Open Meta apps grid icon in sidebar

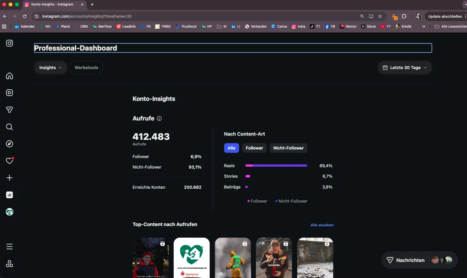click(9, 264)
